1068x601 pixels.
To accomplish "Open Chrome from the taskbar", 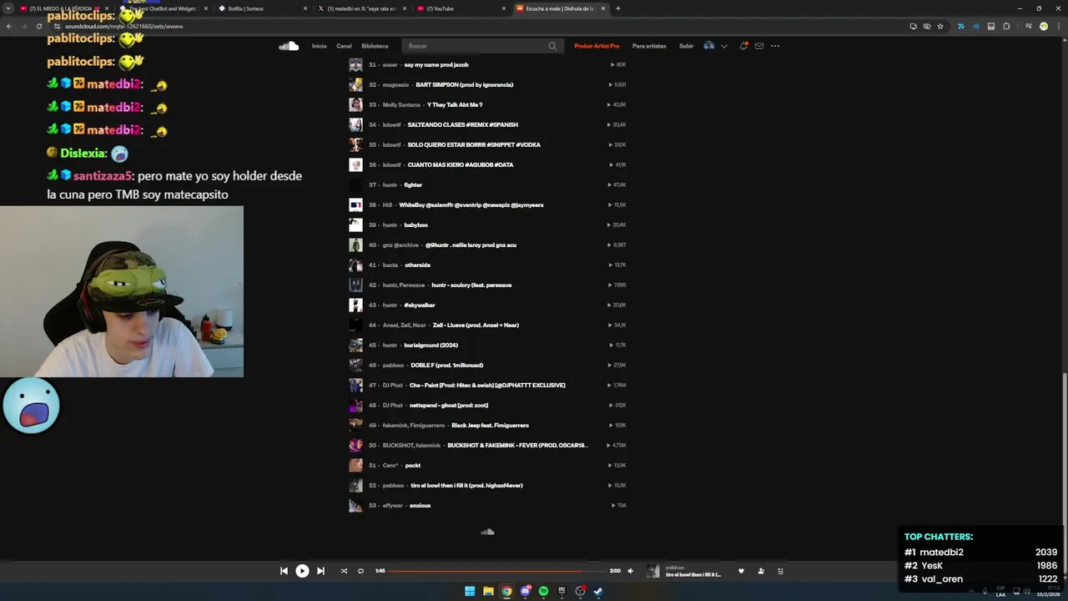I will [x=506, y=591].
